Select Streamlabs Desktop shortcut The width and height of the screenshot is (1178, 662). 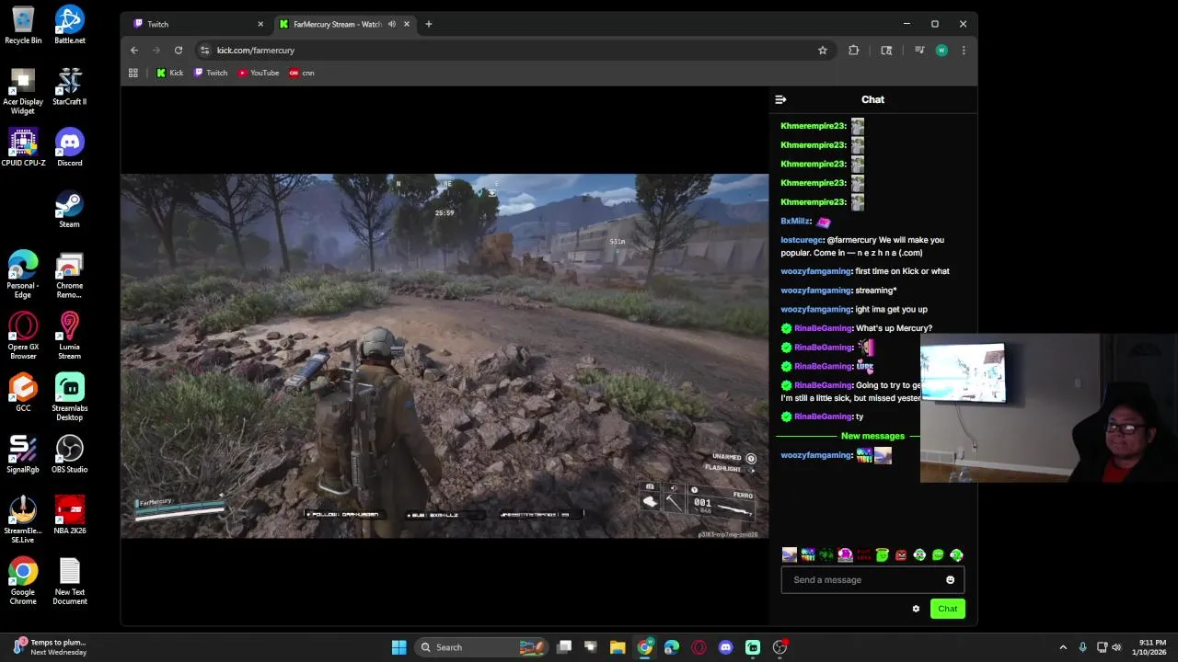click(70, 397)
